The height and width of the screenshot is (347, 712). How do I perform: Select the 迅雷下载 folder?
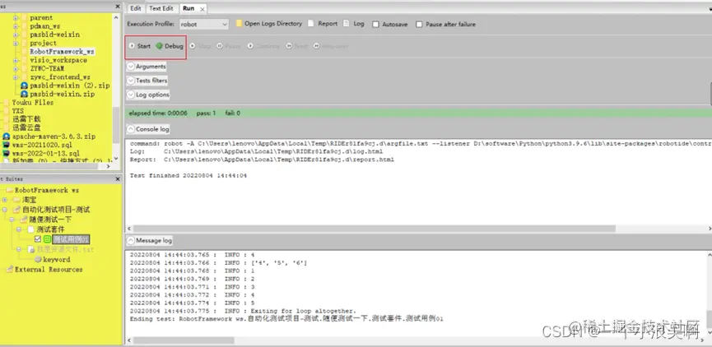tap(26, 119)
